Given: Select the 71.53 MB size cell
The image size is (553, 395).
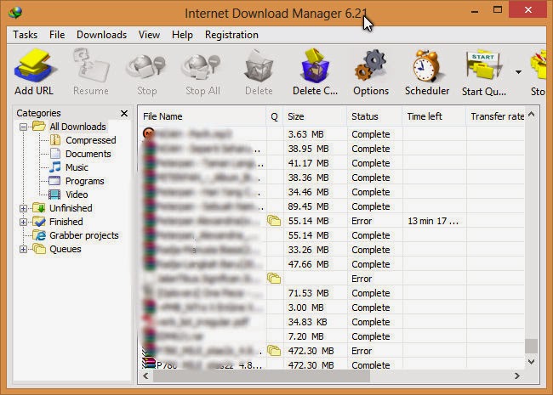Looking at the screenshot, I should point(308,293).
